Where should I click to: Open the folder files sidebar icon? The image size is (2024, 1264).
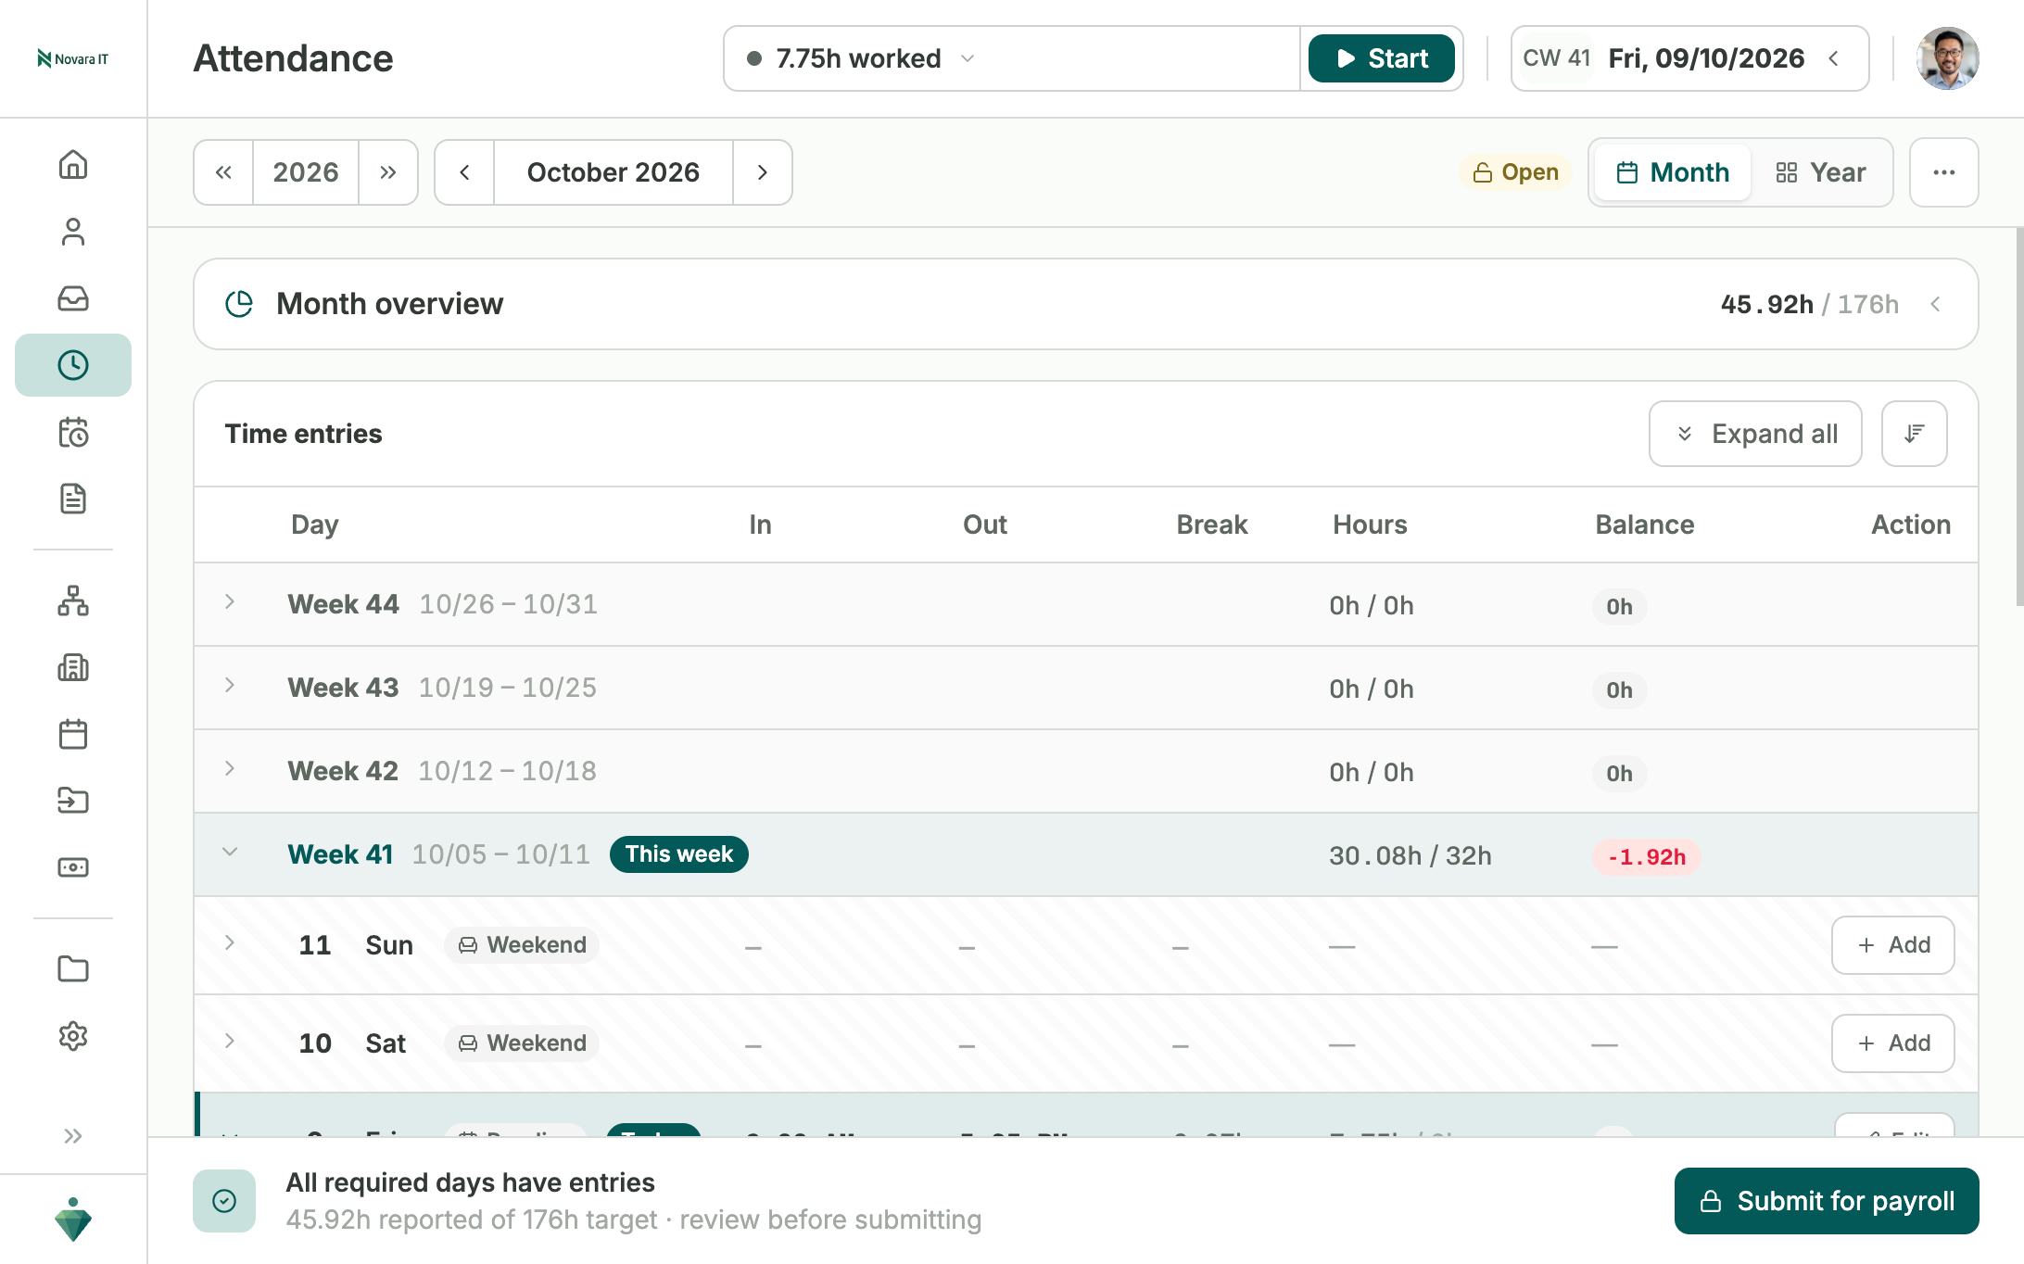tap(73, 969)
